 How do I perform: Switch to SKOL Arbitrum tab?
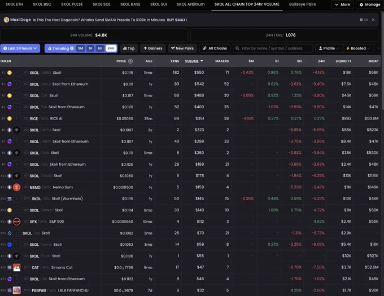pos(190,5)
